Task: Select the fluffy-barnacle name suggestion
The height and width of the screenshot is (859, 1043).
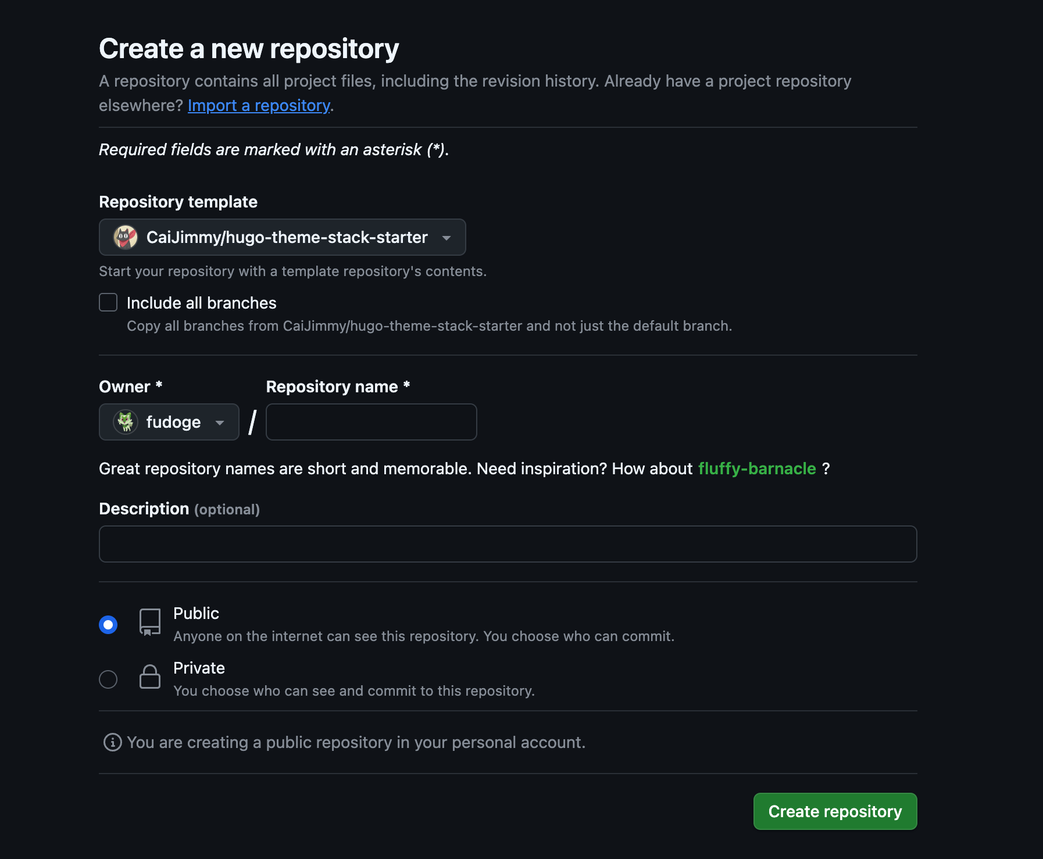Action: [758, 468]
